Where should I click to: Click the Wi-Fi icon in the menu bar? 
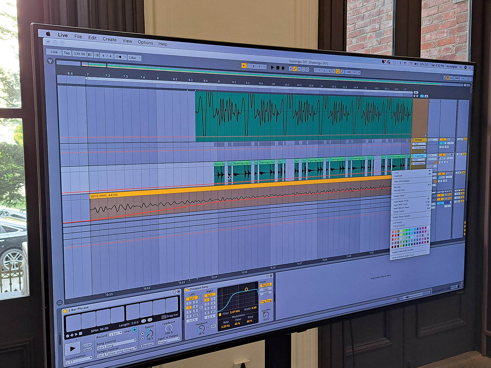pos(411,63)
